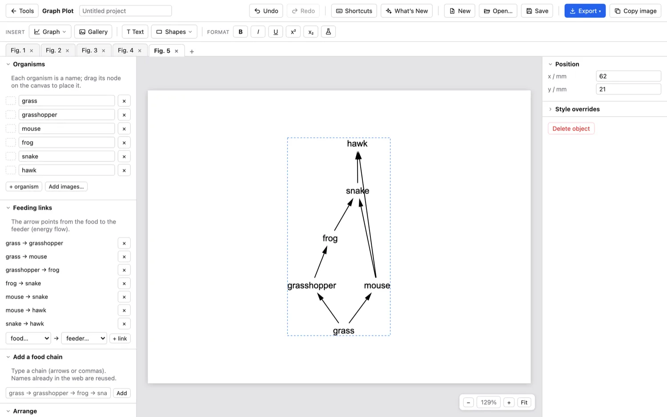Click the grass organism image placeholder
Image resolution: width=667 pixels, height=417 pixels.
[x=11, y=101]
